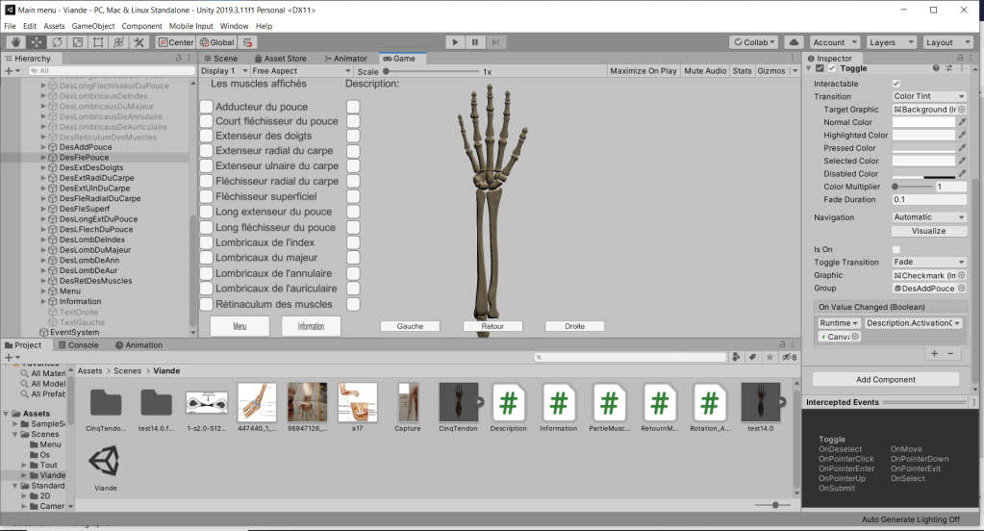Toggle the Is On checkbox
Image resolution: width=984 pixels, height=531 pixels.
click(x=896, y=249)
